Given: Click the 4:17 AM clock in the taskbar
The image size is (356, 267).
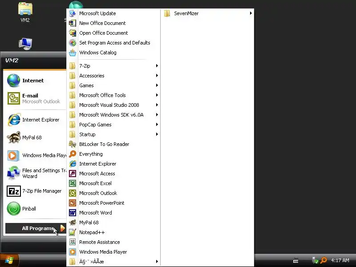Looking at the screenshot, I should (x=340, y=260).
